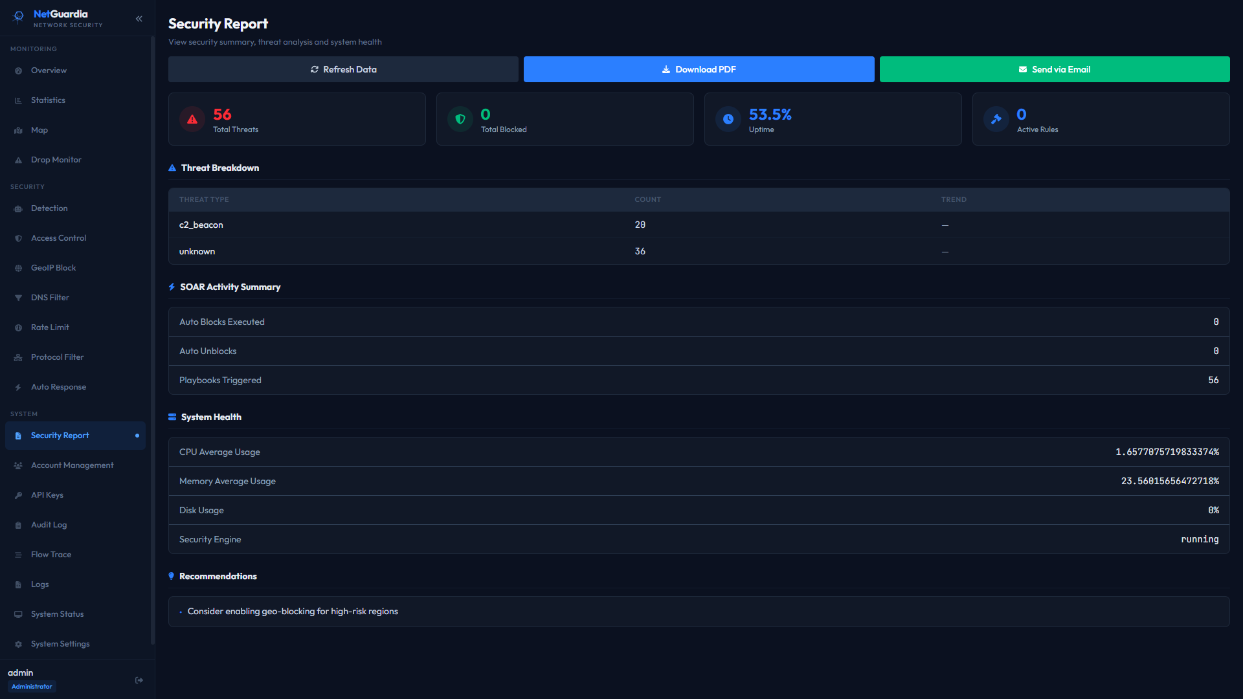Select the unknown threat type cell
This screenshot has height=699, width=1243.
(x=197, y=251)
